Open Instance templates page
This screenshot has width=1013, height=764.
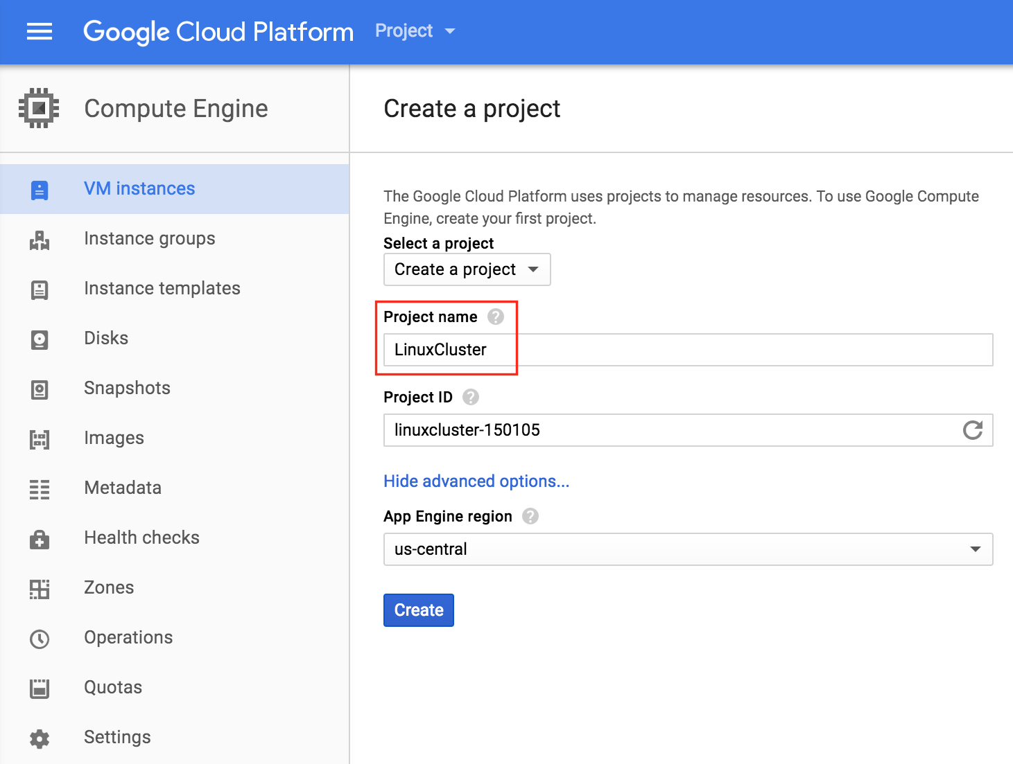[x=175, y=289]
